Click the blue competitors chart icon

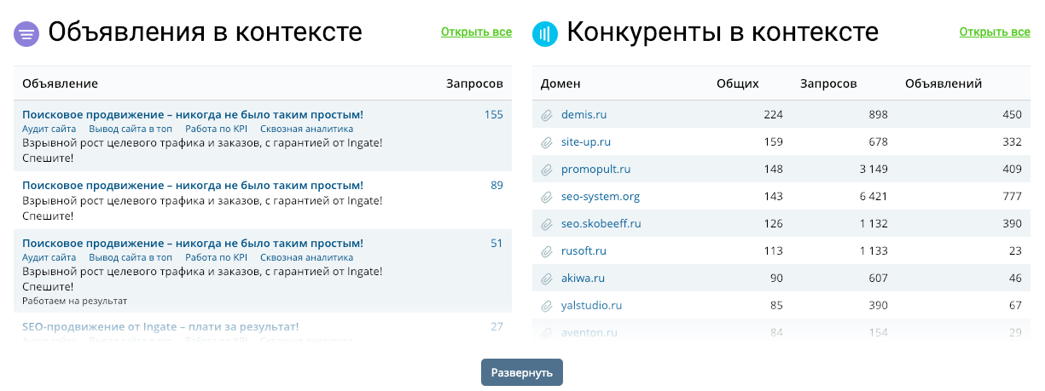(x=545, y=34)
